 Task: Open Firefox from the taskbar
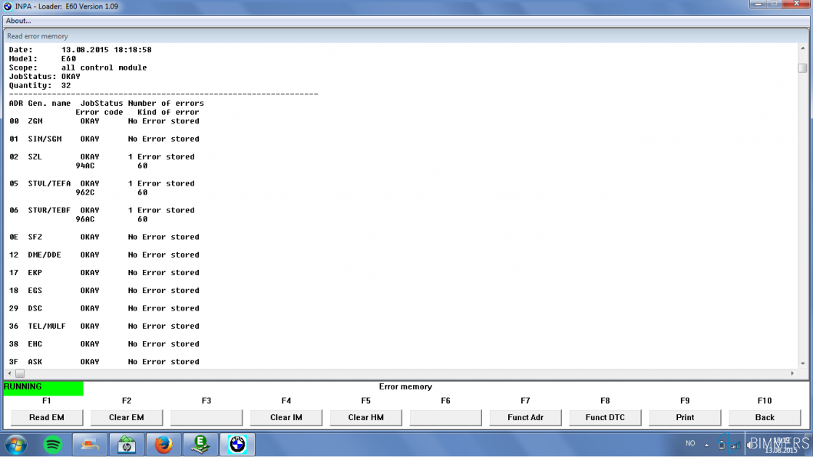click(x=164, y=445)
